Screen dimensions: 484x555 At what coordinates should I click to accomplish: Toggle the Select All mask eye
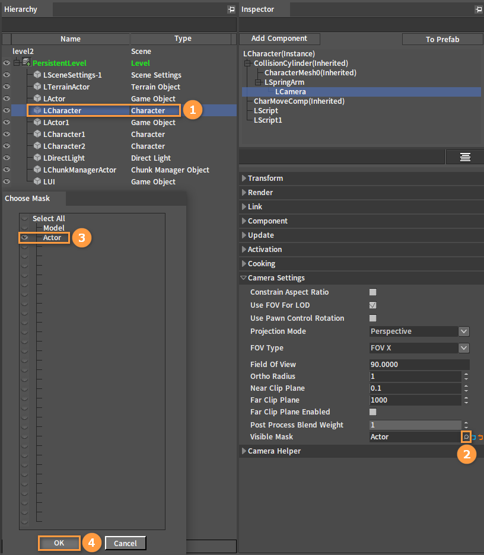pos(24,218)
